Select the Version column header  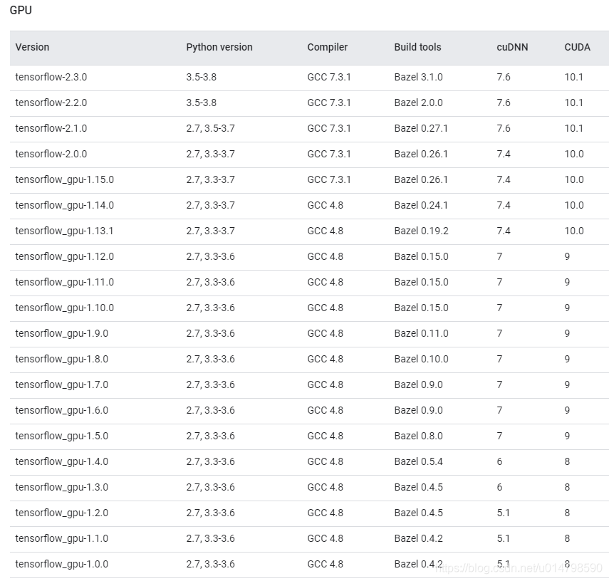point(32,47)
